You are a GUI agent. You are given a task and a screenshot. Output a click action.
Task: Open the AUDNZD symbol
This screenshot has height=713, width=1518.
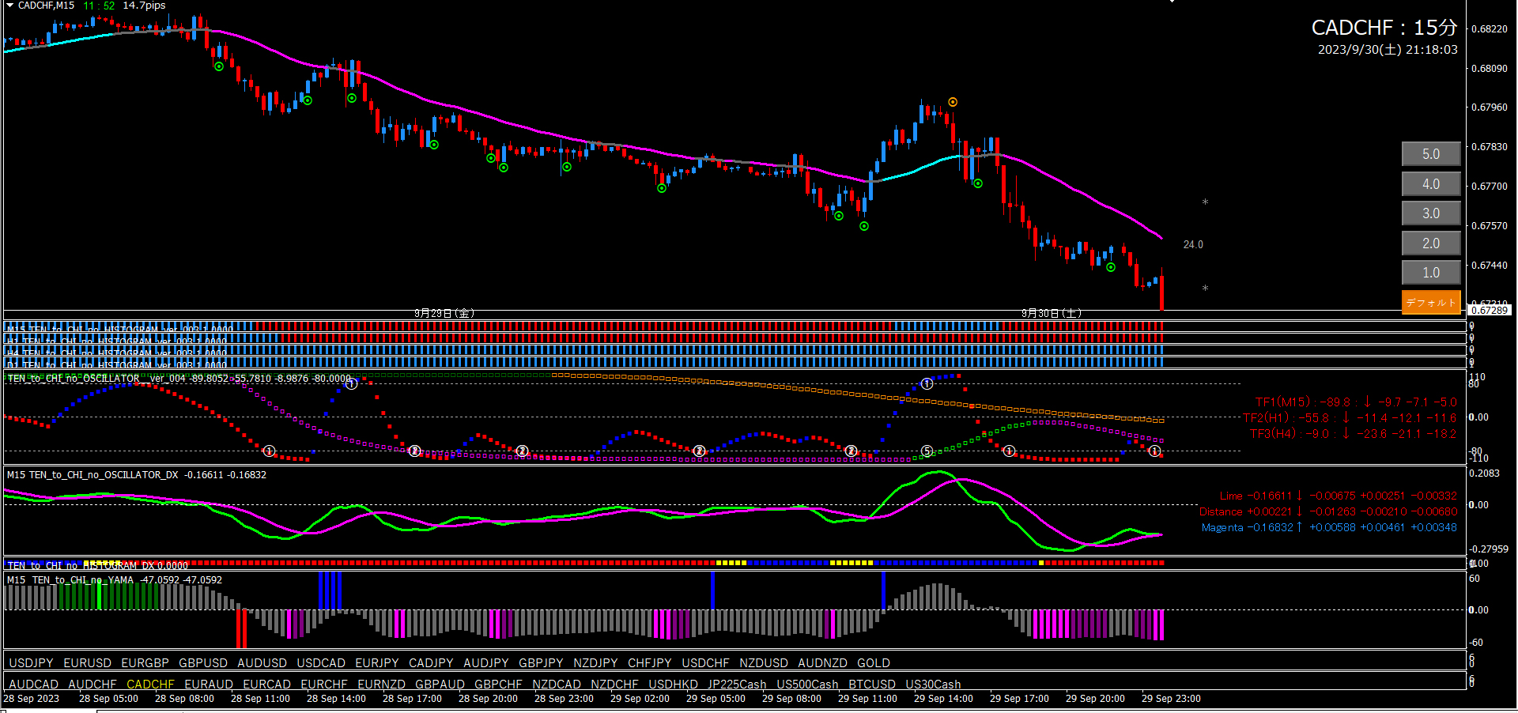pos(822,663)
